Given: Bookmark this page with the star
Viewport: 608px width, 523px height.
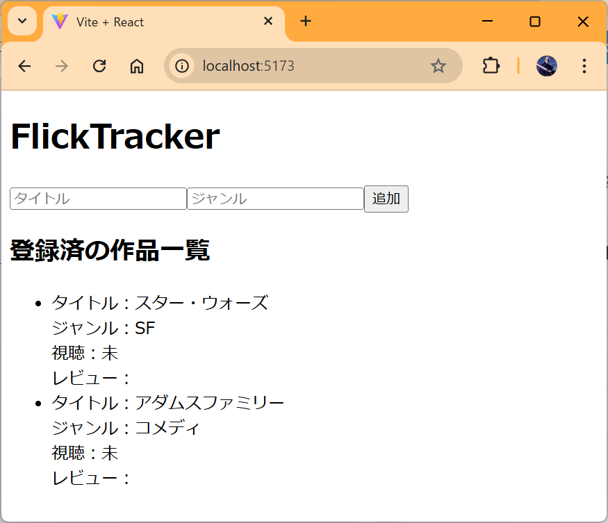Looking at the screenshot, I should point(438,66).
